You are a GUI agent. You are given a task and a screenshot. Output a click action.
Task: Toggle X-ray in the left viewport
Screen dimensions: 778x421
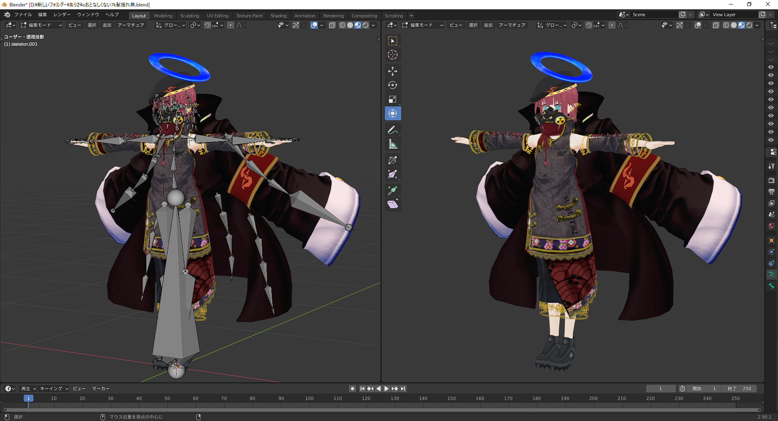tap(332, 25)
